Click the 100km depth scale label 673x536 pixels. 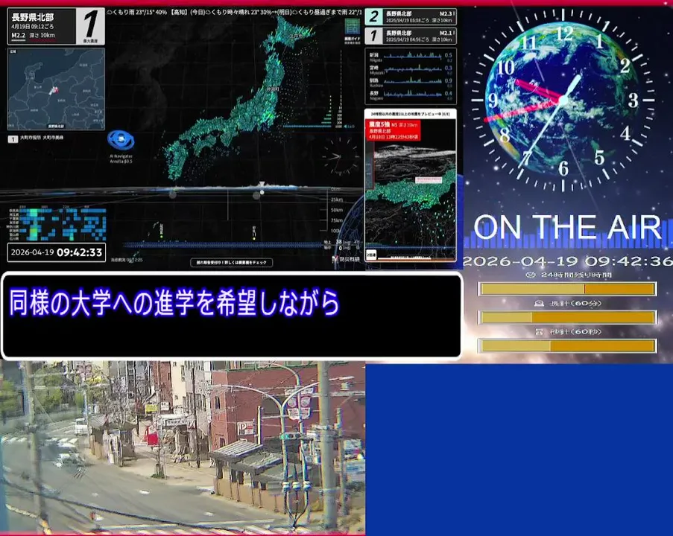tap(335, 231)
